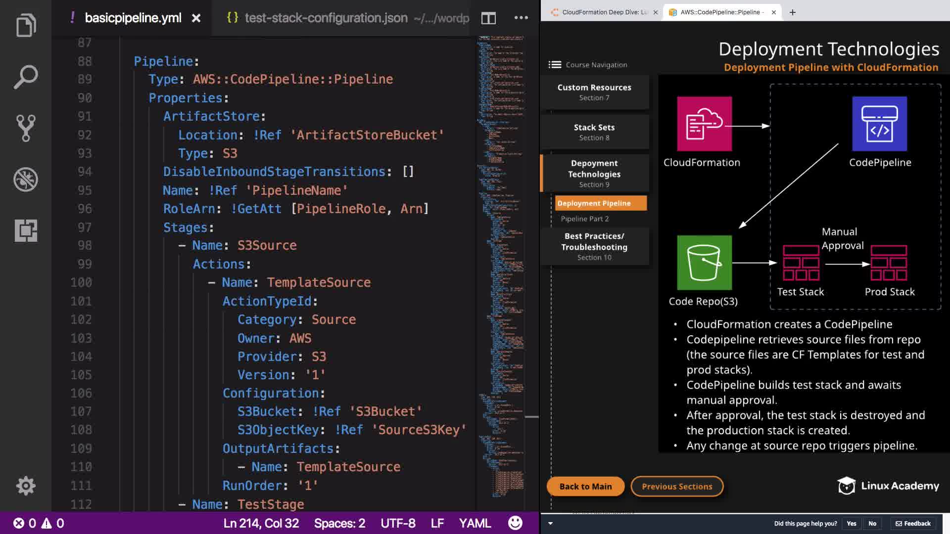Expand Stack Sets Section 8
The height and width of the screenshot is (534, 950).
pyautogui.click(x=594, y=132)
